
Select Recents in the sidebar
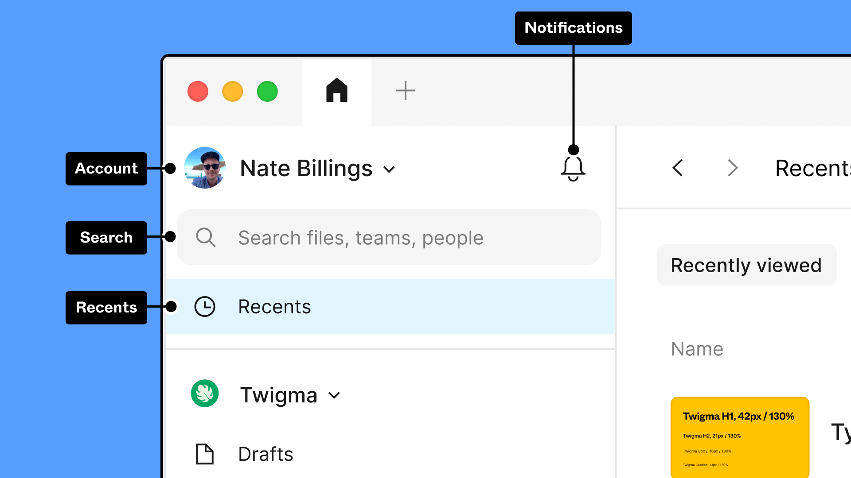pos(274,306)
